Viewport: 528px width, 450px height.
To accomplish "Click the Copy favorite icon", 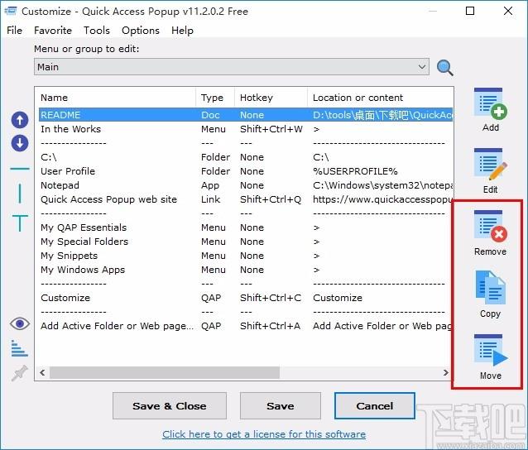I will point(490,288).
